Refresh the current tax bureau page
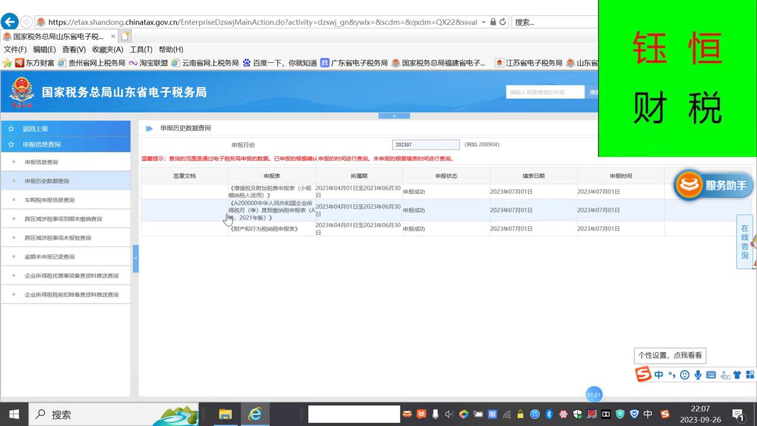Image resolution: width=757 pixels, height=426 pixels. [x=503, y=22]
